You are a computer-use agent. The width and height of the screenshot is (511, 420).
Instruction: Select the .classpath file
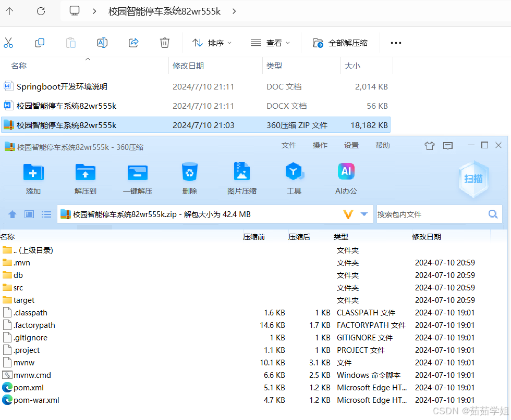click(x=25, y=313)
